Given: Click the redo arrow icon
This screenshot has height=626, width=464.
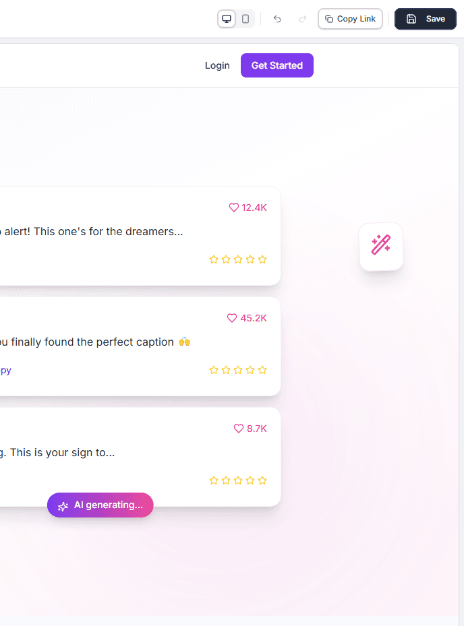Looking at the screenshot, I should (x=303, y=19).
